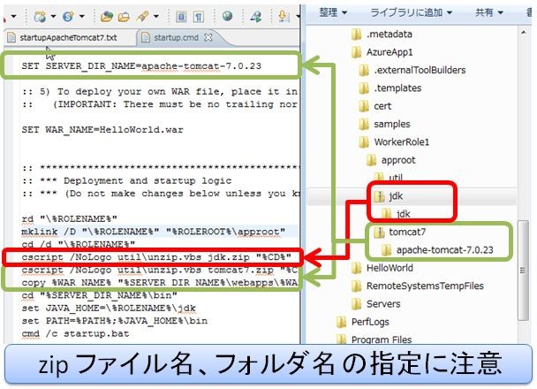
Task: Click the cscript unzip tomcat7.zip line
Action: click(x=160, y=270)
